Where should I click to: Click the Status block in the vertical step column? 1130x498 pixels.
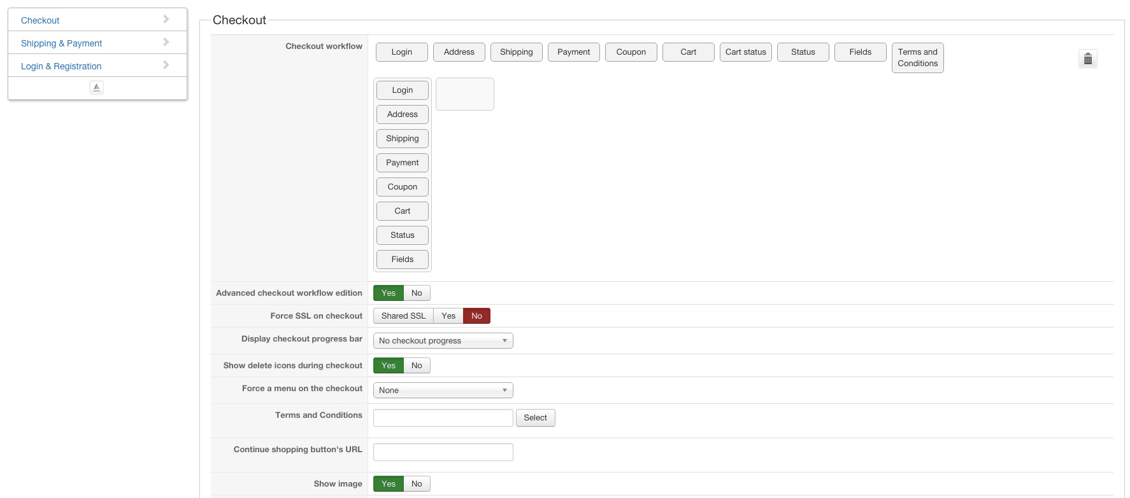403,235
